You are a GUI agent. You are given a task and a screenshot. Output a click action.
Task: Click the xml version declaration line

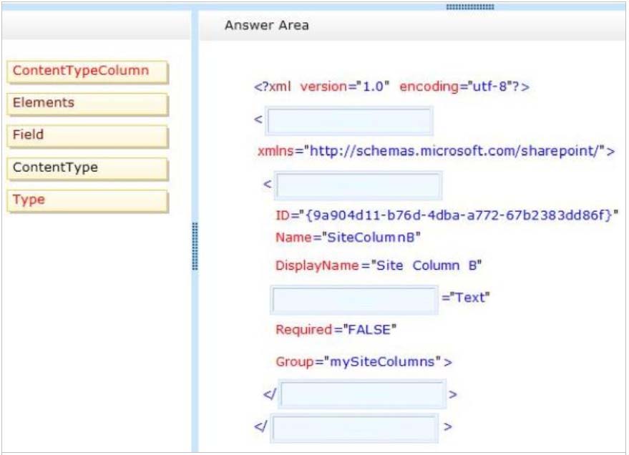click(391, 87)
